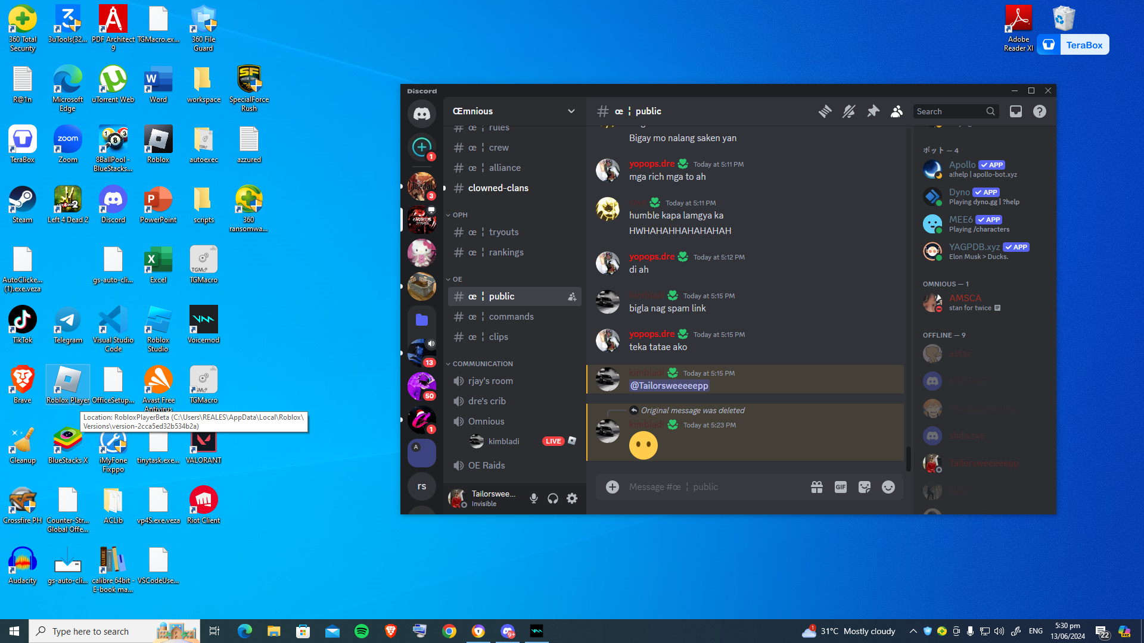Open User Settings gear icon

pos(572,498)
